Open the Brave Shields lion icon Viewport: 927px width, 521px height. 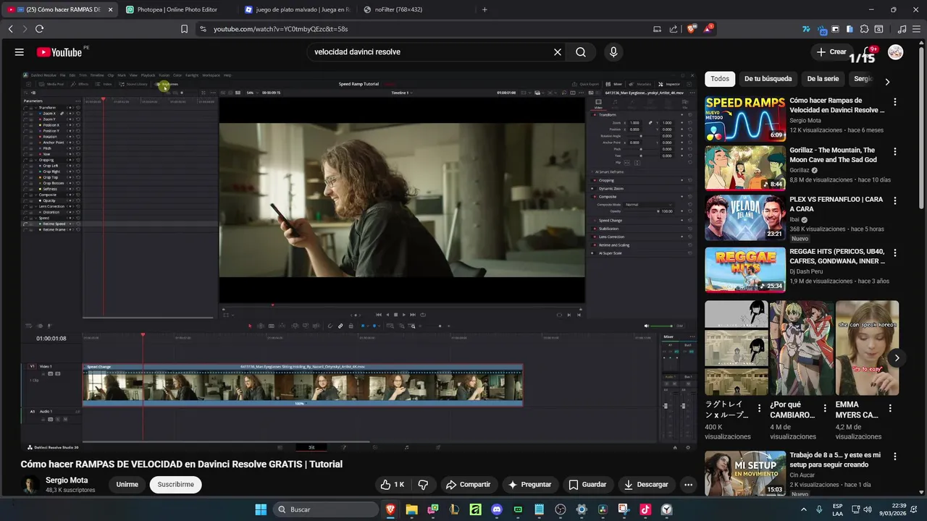[692, 29]
